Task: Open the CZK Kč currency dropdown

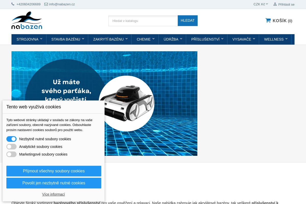Action: point(261,4)
